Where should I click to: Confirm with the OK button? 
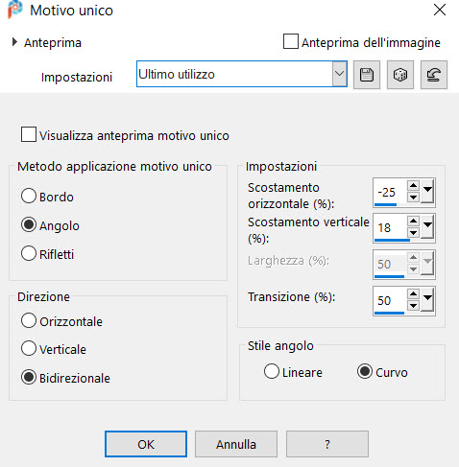146,444
